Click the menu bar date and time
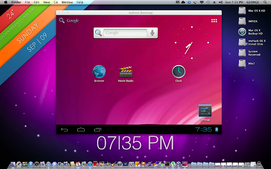This screenshot has width=271, height=169. click(234, 2)
